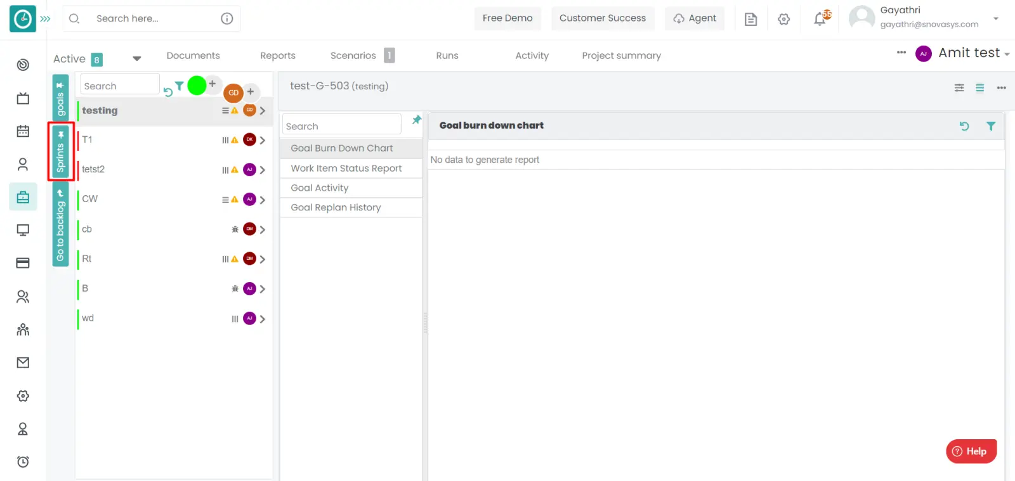Switch to the Documents tab

pyautogui.click(x=193, y=56)
